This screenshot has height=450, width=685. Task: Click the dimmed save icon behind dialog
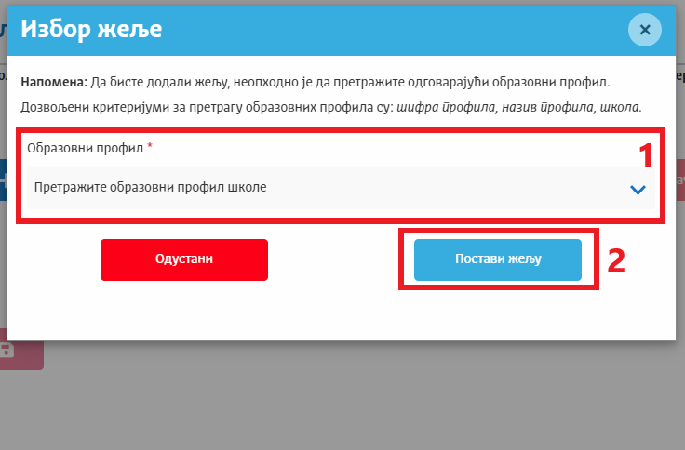point(7,351)
